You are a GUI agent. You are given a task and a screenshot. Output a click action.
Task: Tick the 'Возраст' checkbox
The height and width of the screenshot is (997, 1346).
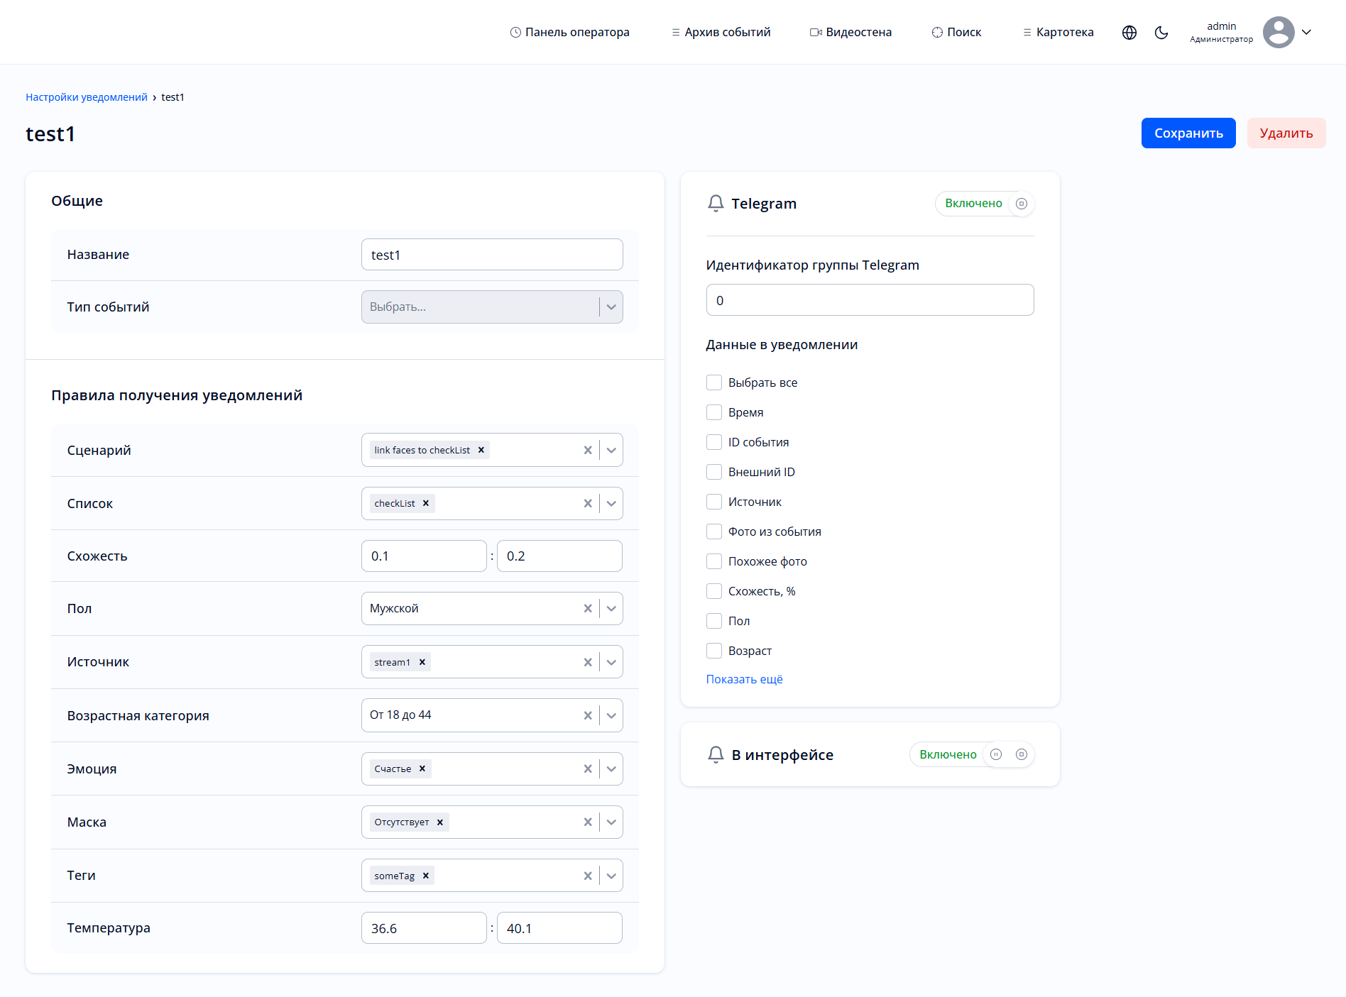714,651
